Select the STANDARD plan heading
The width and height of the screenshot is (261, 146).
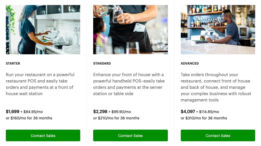click(102, 63)
